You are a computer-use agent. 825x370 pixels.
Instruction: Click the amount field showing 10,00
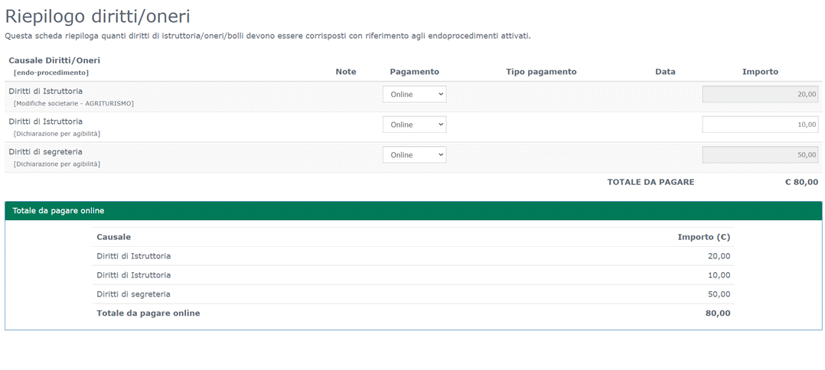pyautogui.click(x=759, y=125)
